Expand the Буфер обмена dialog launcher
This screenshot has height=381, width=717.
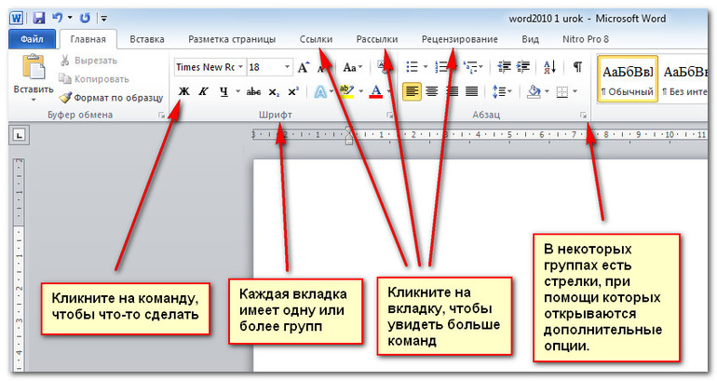pos(160,115)
